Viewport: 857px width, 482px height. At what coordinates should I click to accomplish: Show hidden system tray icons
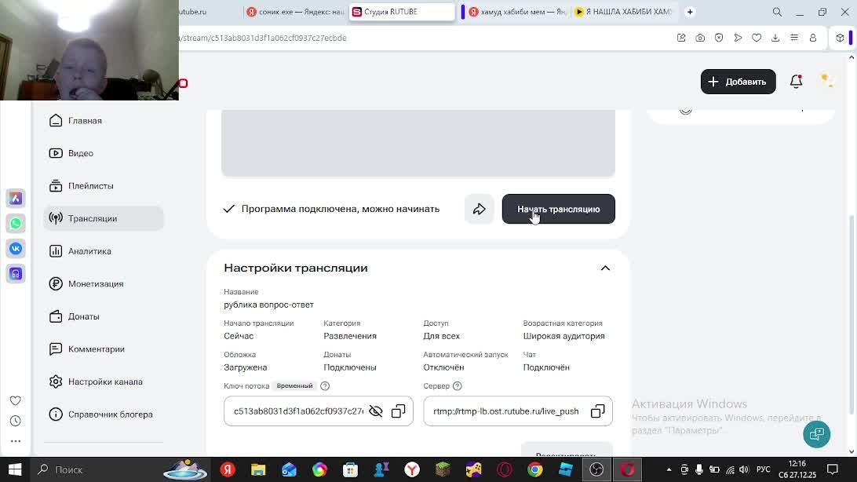tap(669, 469)
